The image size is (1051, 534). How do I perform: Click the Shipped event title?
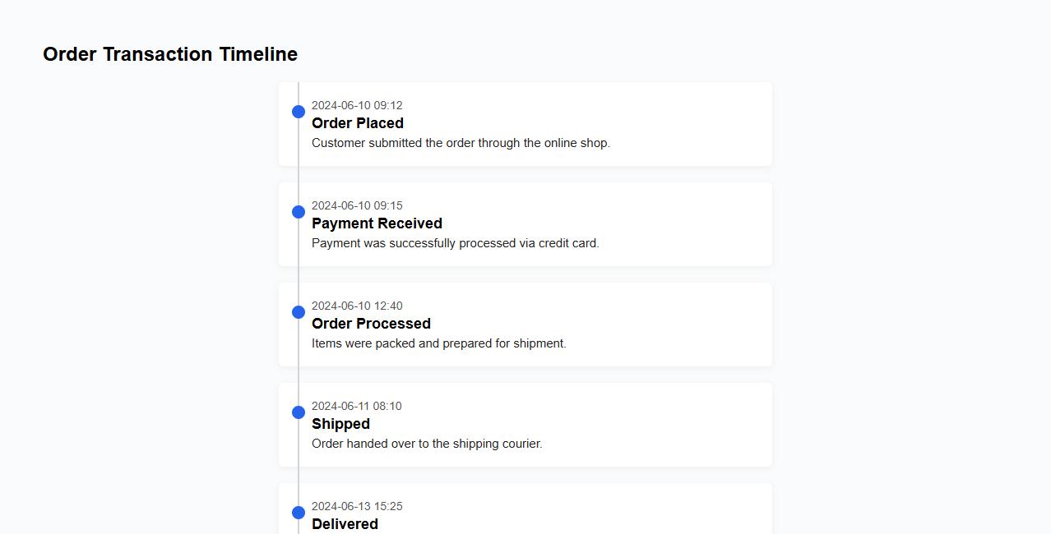point(340,424)
